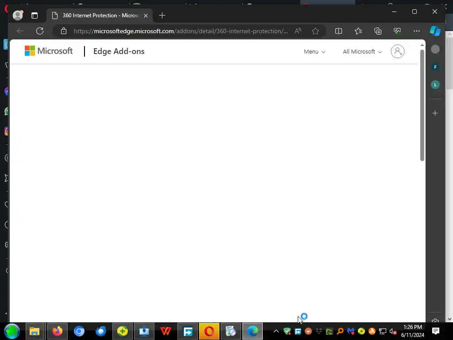Open Thunderbird from the taskbar

101,331
